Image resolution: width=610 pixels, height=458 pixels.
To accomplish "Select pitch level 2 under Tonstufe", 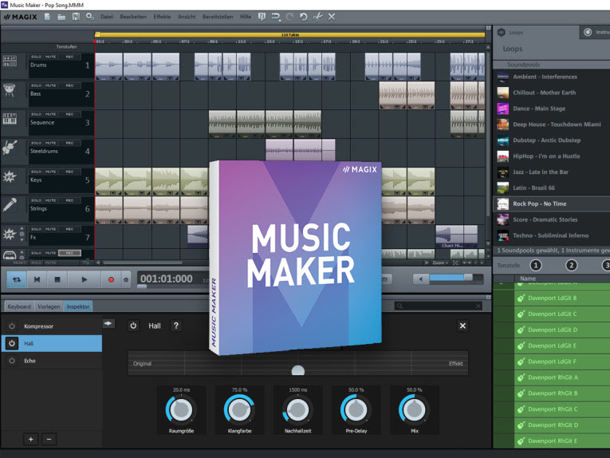I will click(571, 266).
